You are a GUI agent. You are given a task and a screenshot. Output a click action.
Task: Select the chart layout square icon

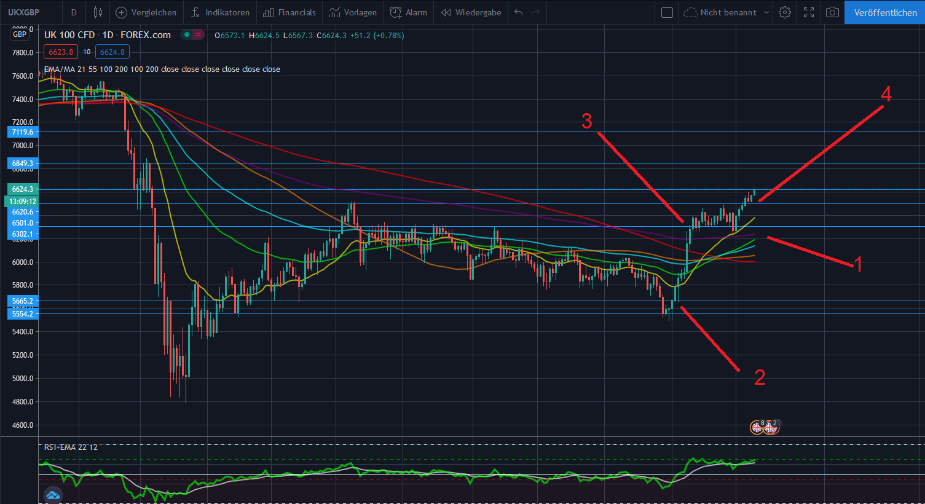(x=667, y=12)
